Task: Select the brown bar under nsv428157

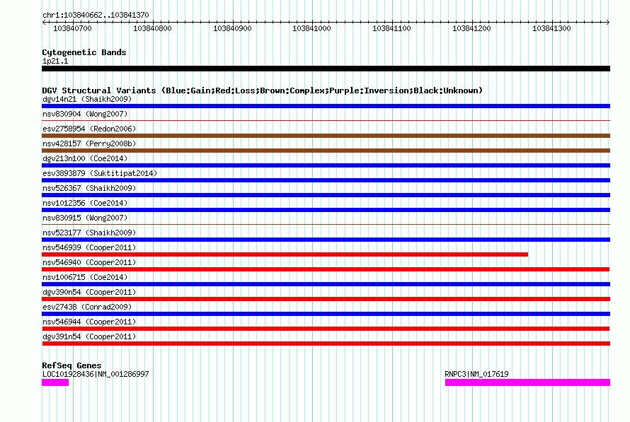Action: tap(326, 151)
